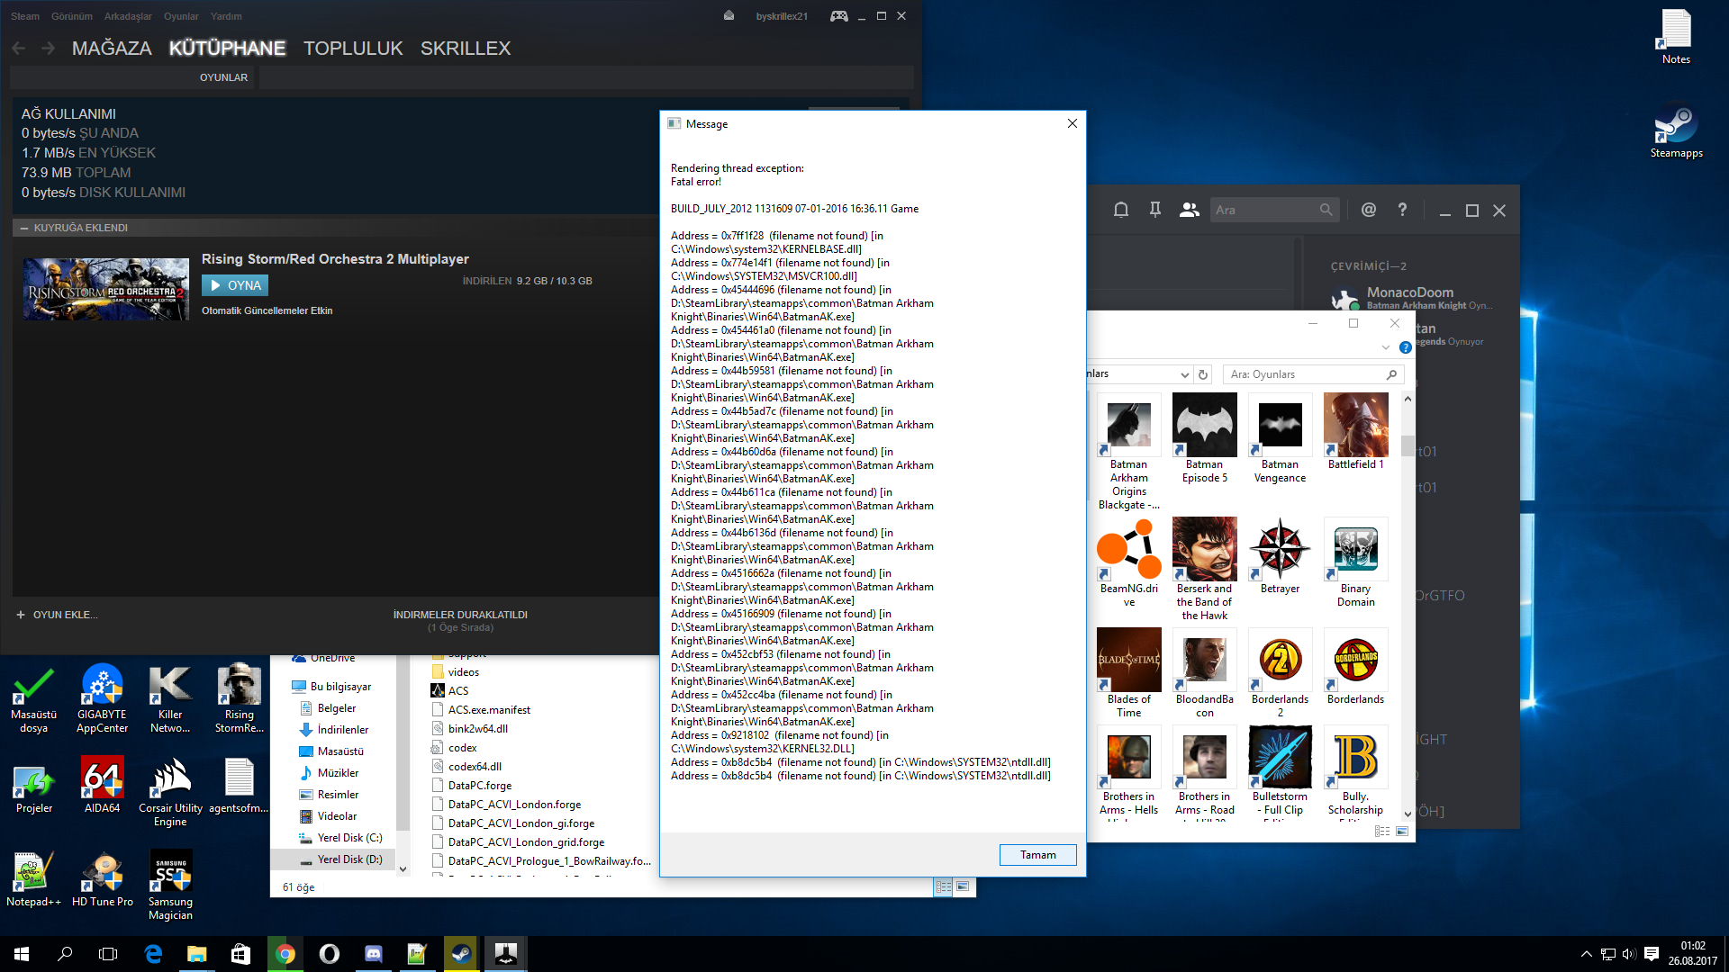The image size is (1729, 972).
Task: Open Windows Start menu
Action: click(22, 954)
